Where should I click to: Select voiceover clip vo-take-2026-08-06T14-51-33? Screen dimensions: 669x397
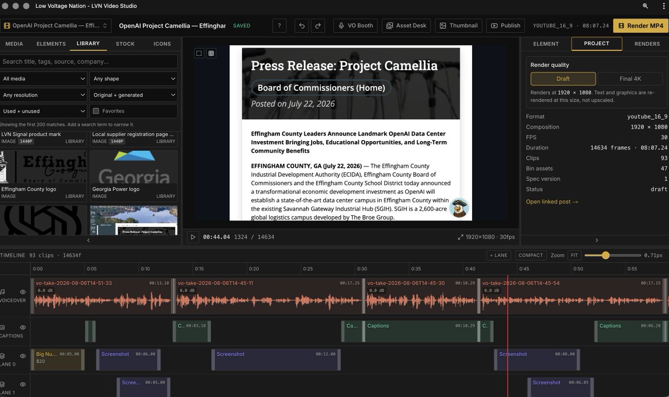(101, 295)
